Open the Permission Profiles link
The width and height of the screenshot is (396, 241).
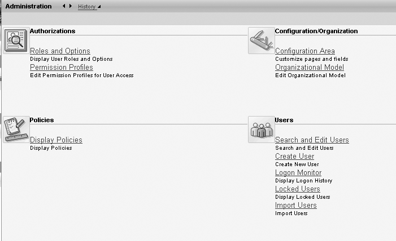[62, 68]
